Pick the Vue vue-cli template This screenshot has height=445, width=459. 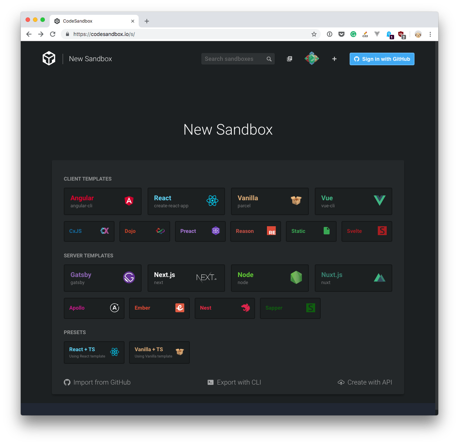[353, 201]
